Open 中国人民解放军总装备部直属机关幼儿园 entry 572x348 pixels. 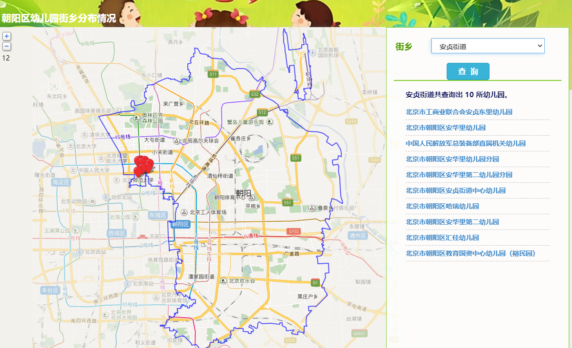tap(465, 144)
